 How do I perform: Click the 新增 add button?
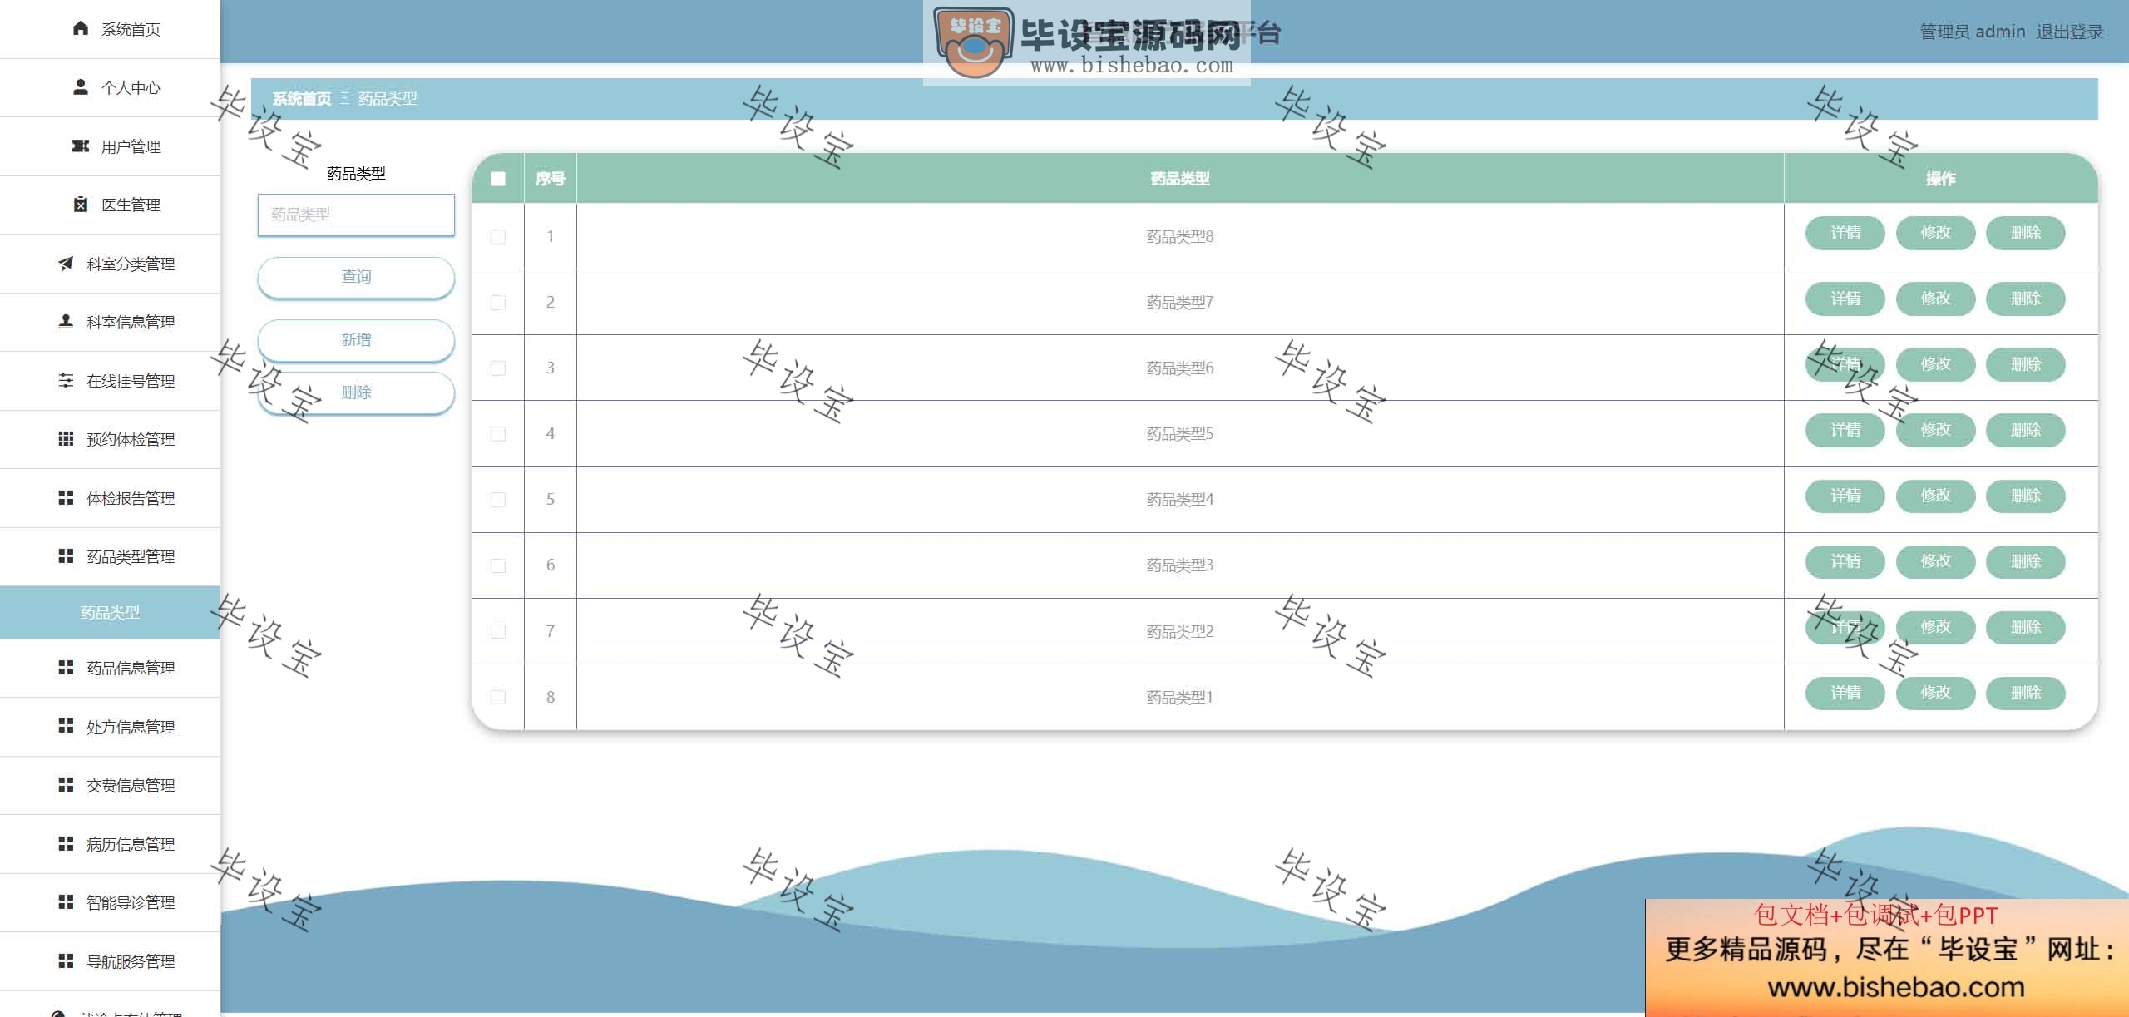click(356, 340)
